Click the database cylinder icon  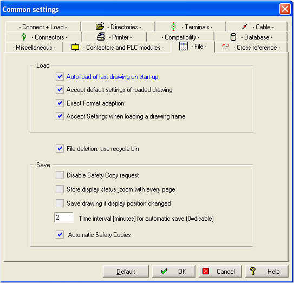pos(233,37)
